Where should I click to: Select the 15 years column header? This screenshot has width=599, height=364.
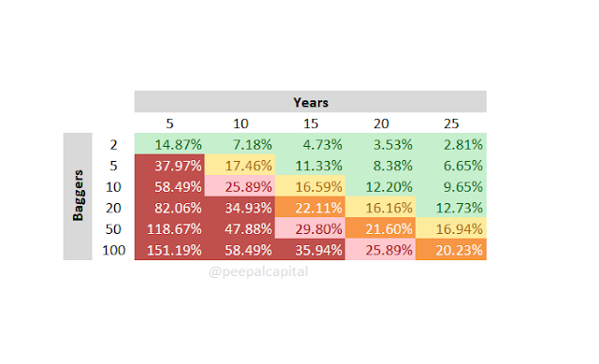(310, 123)
